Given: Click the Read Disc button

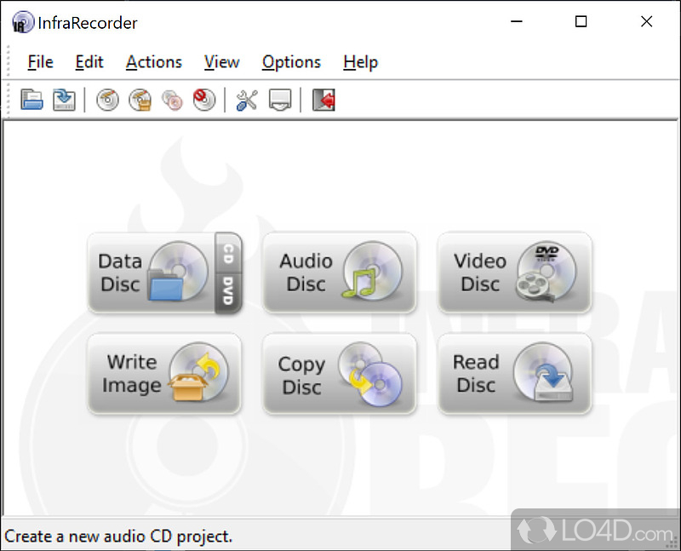Looking at the screenshot, I should [x=515, y=374].
